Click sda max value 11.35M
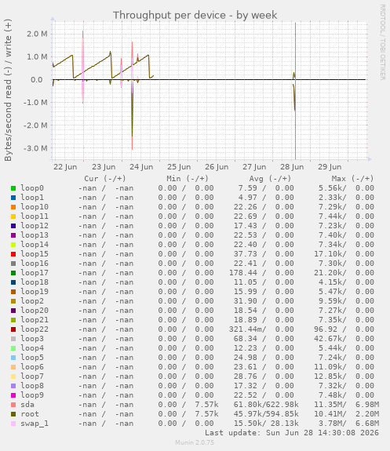 [x=330, y=405]
